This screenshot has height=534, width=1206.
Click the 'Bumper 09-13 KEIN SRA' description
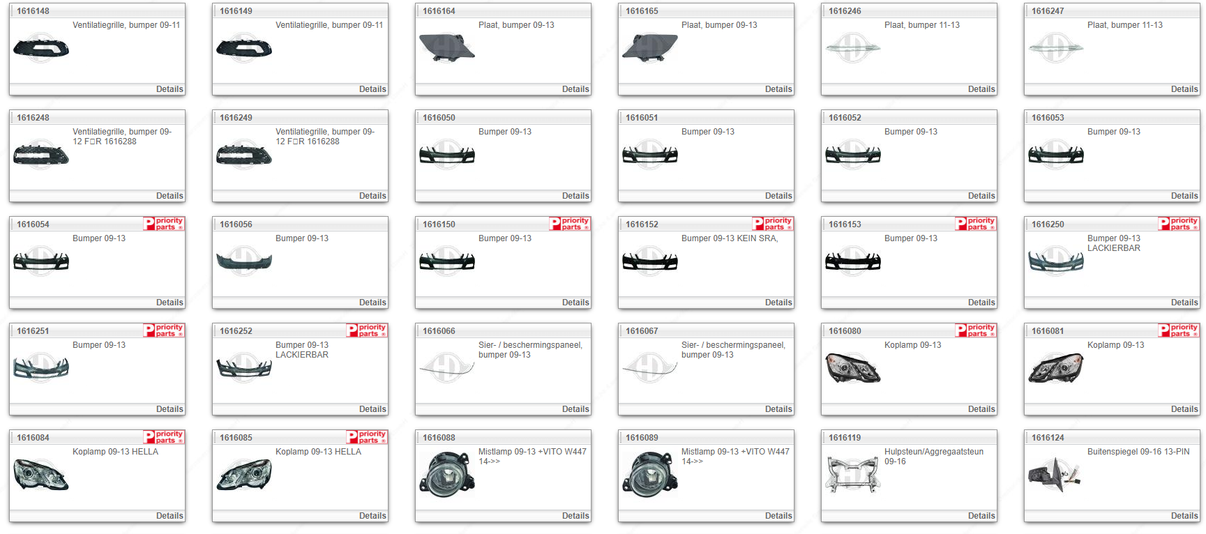coord(729,238)
